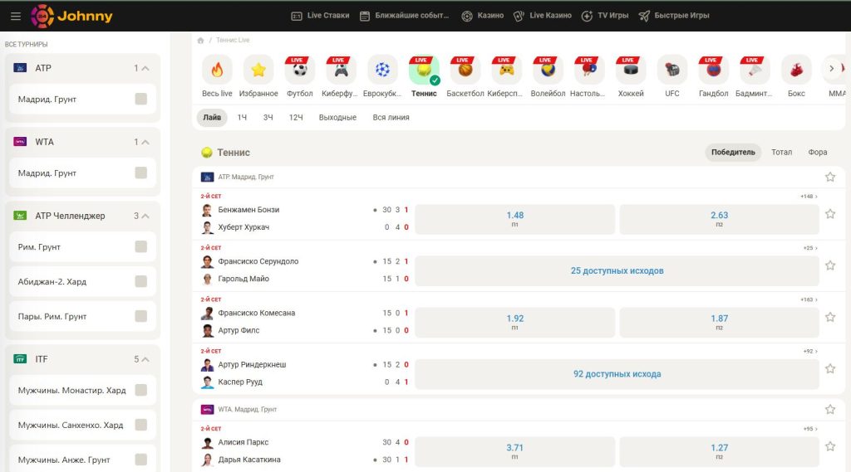Collapse the ATP tournament group
The height and width of the screenshot is (472, 851).
145,68
